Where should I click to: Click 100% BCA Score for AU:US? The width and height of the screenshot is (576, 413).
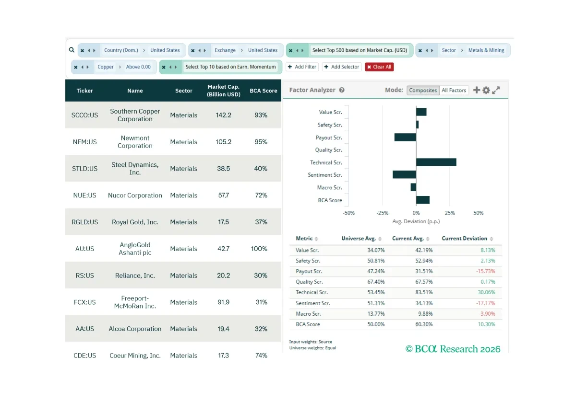coord(259,249)
